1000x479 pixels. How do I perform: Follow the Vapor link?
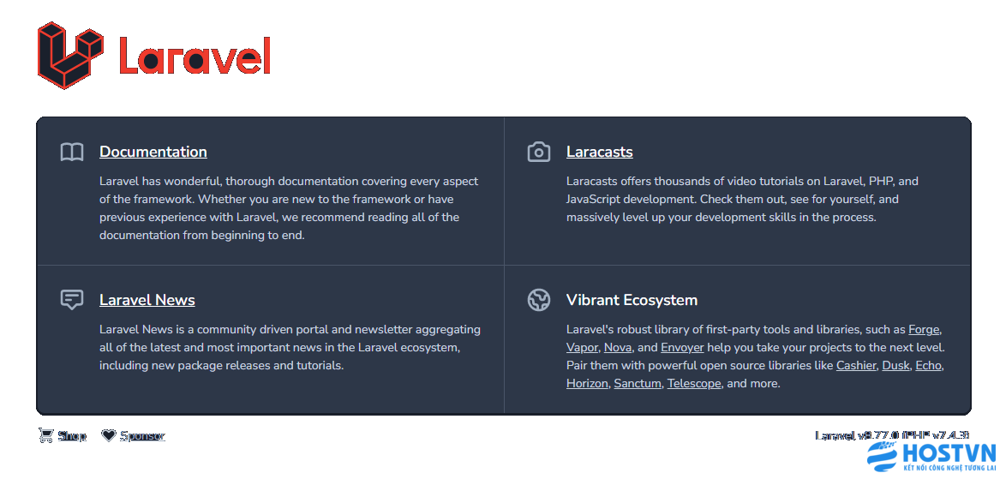pyautogui.click(x=583, y=348)
